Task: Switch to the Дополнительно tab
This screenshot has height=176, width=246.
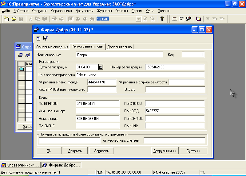Action: pos(119,47)
